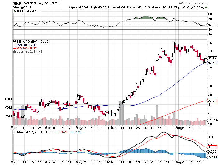Click the volume bars icon in legend
Image resolution: width=218 pixels, height=165 pixels.
click(x=15, y=52)
